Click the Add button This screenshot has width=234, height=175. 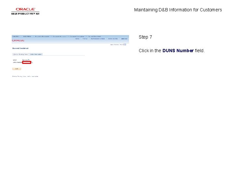pyautogui.click(x=17, y=69)
